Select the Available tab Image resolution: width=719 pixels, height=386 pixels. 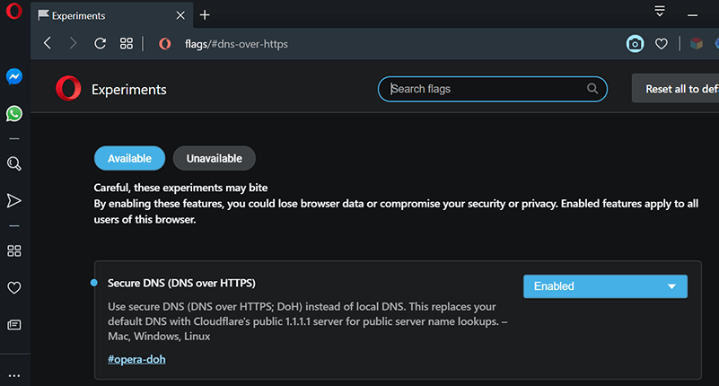pos(129,158)
